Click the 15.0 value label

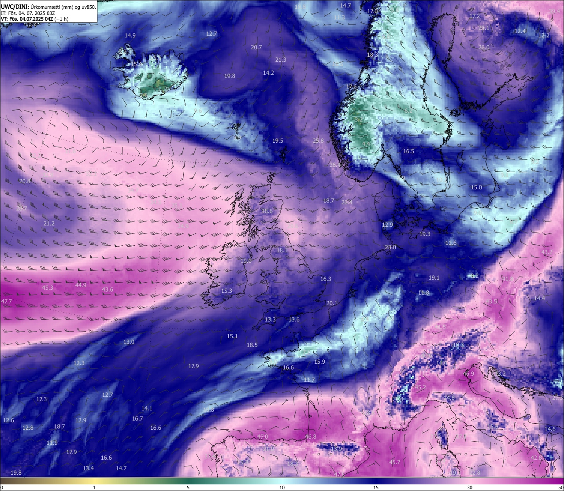(x=476, y=187)
